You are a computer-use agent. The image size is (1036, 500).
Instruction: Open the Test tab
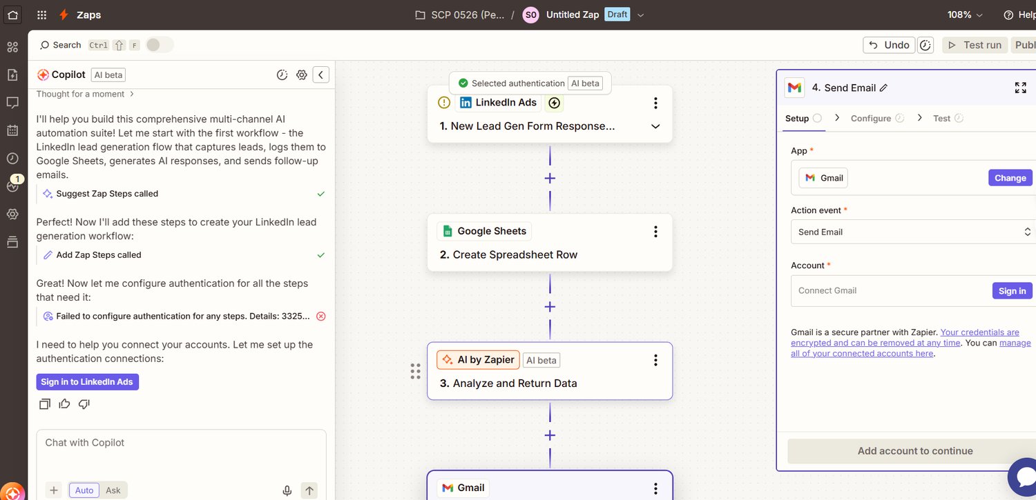point(941,118)
